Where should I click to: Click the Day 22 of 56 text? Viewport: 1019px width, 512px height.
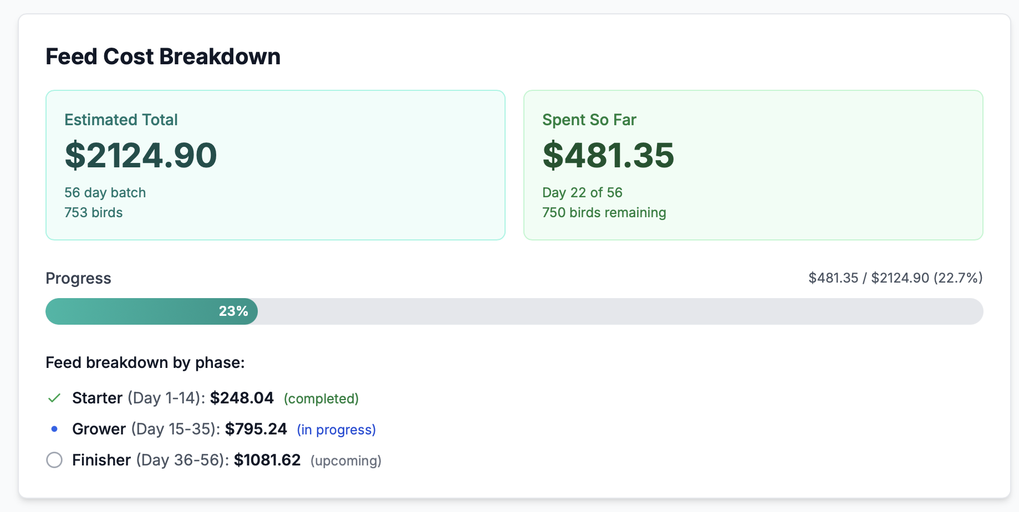pyautogui.click(x=582, y=192)
